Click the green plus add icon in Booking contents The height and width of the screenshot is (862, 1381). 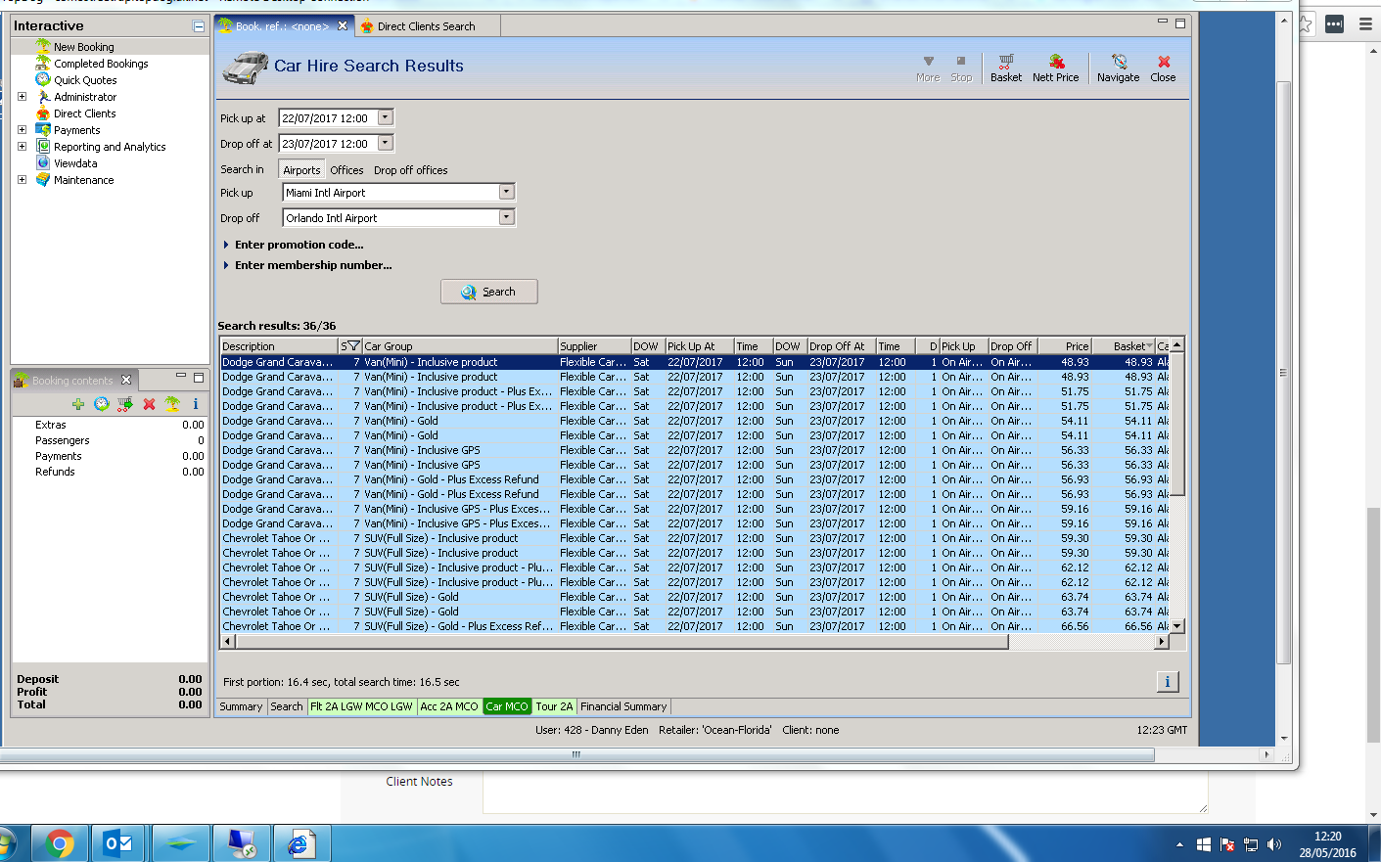pos(78,404)
